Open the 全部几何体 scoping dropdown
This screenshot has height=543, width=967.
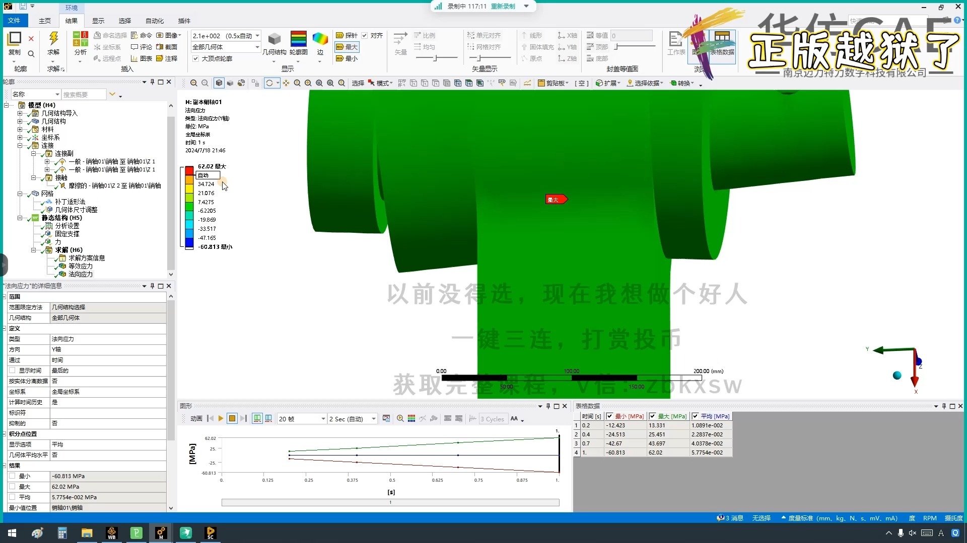(x=257, y=47)
